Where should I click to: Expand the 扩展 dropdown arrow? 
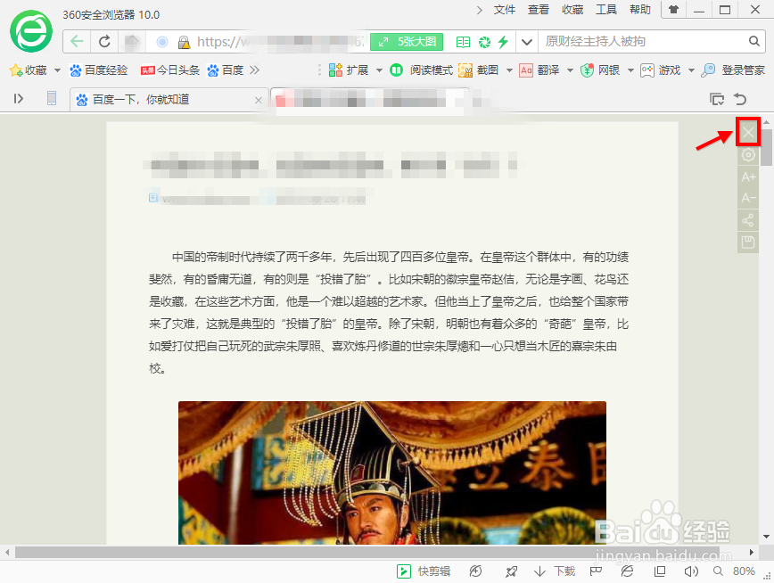(379, 70)
